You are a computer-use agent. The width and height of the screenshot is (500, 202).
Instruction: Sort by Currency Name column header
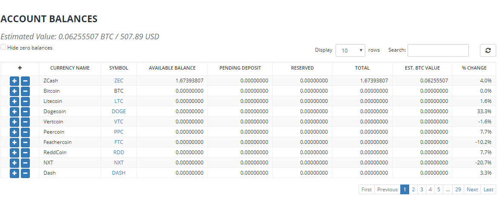[x=70, y=68]
